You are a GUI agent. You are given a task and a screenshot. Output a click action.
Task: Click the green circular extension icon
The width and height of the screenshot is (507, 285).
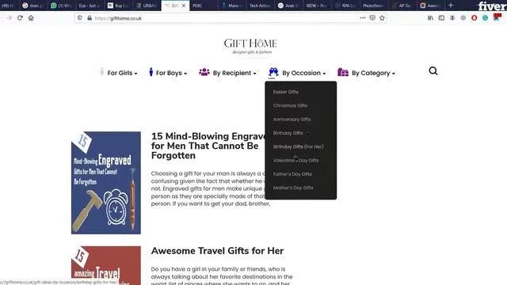pyautogui.click(x=486, y=18)
